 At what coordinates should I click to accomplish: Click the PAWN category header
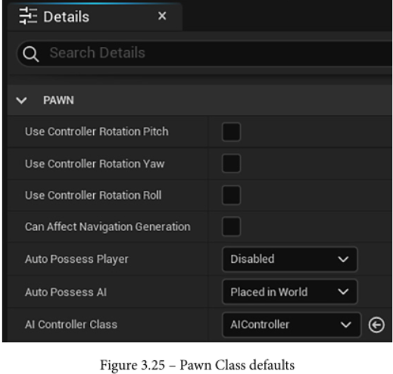(x=58, y=100)
